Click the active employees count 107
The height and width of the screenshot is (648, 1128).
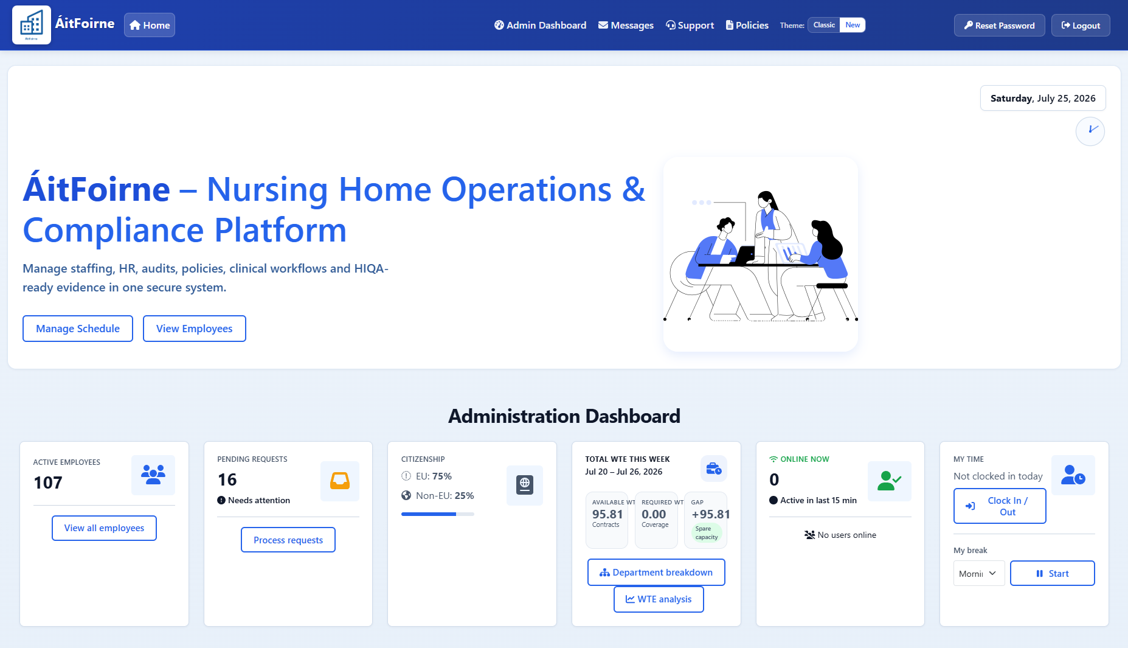(48, 483)
